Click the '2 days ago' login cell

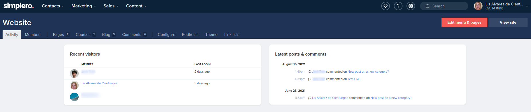pyautogui.click(x=202, y=72)
